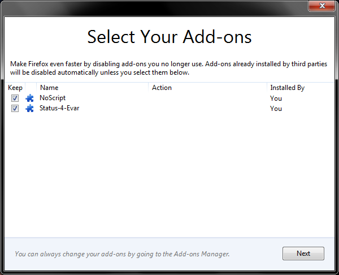Click the NoScript puzzle-piece add-on icon
This screenshot has width=339, height=275.
click(29, 98)
